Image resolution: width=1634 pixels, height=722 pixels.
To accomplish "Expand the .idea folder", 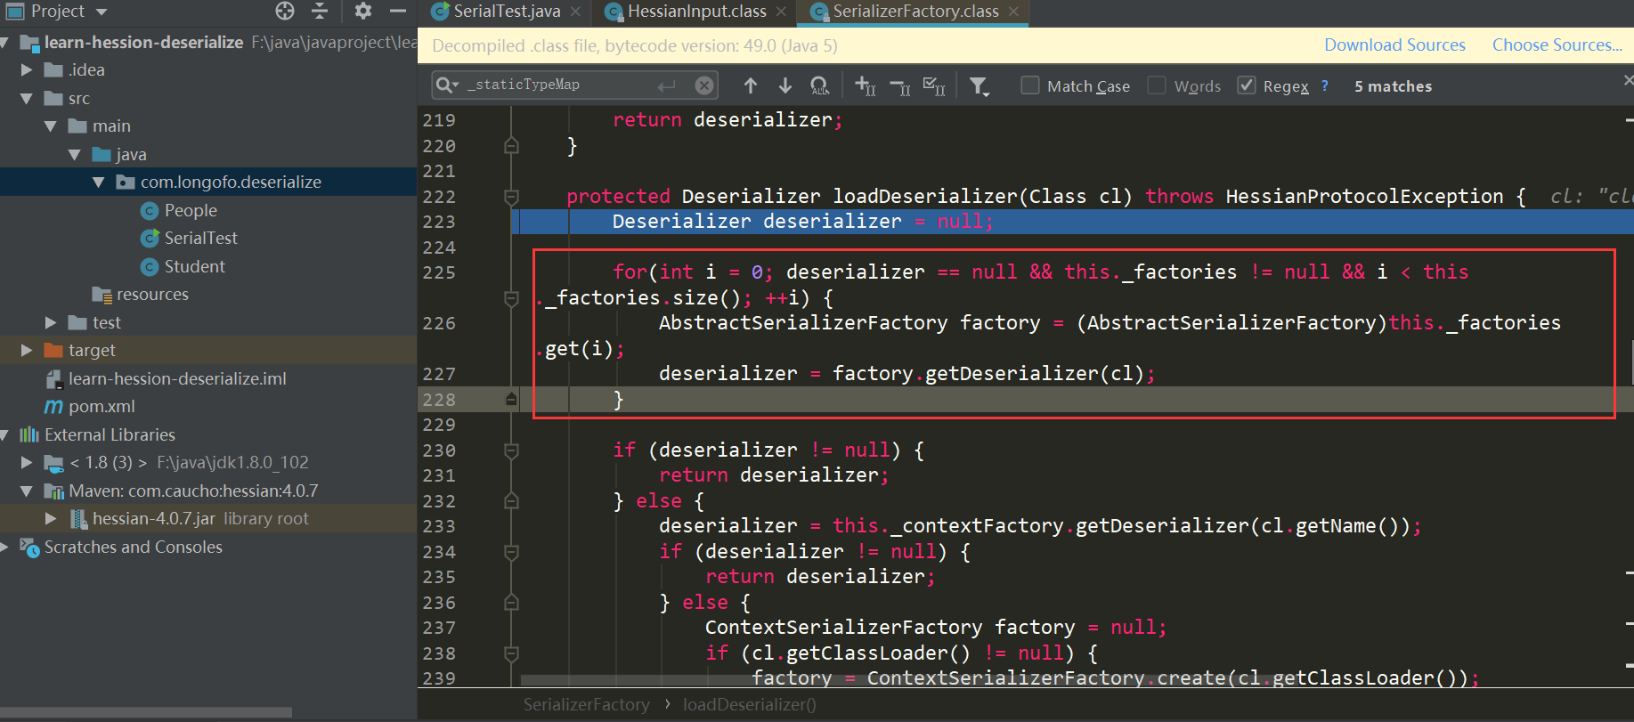I will pyautogui.click(x=27, y=69).
